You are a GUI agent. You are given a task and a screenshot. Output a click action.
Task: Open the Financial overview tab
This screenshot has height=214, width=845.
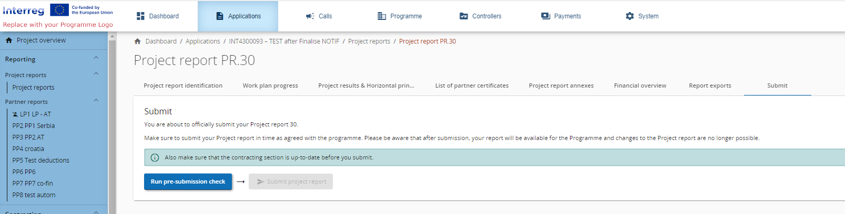coord(640,85)
